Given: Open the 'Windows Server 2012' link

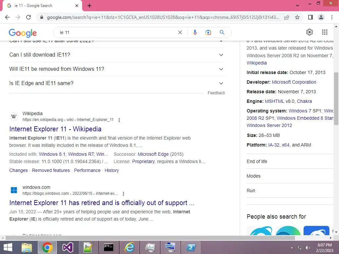Looking at the screenshot, I should point(269,125).
